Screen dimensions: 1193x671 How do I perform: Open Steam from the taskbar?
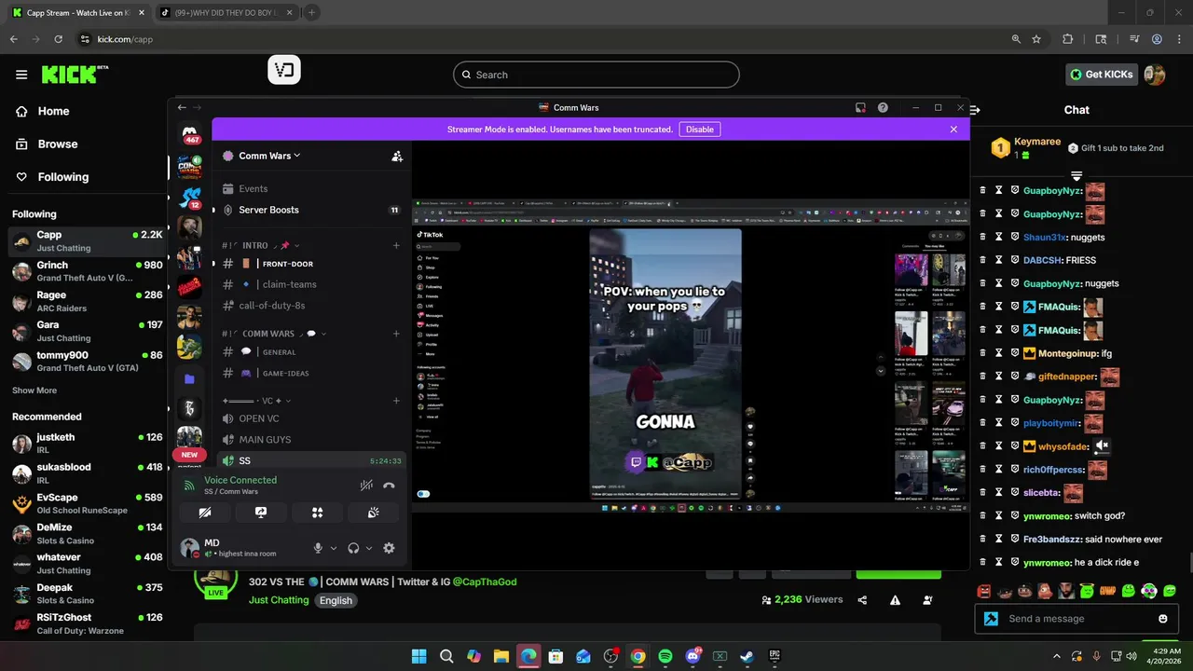tap(747, 656)
